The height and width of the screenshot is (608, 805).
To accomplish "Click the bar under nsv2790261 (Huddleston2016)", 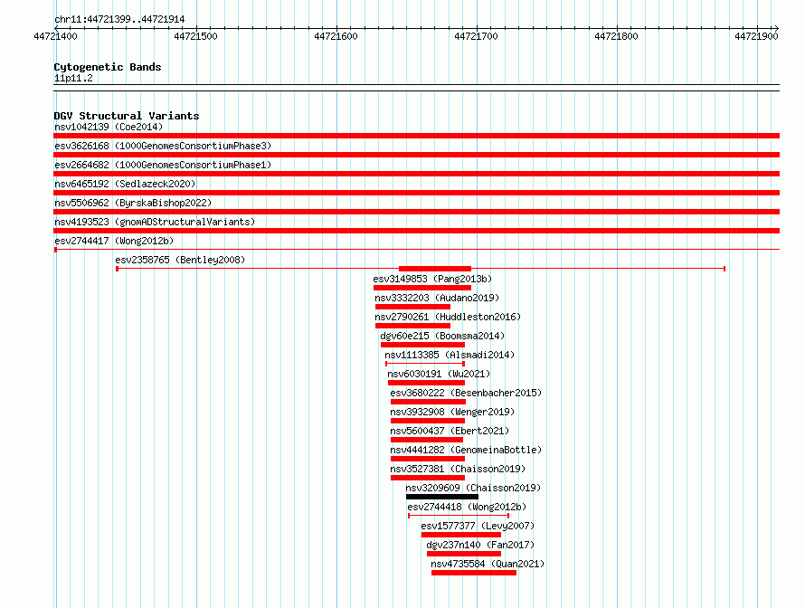I will tap(412, 326).
